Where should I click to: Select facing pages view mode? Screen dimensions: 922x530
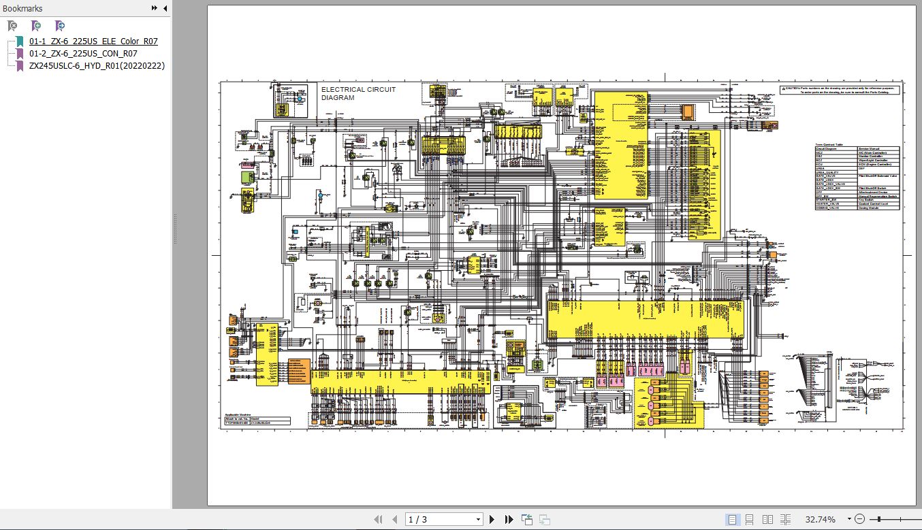click(767, 519)
